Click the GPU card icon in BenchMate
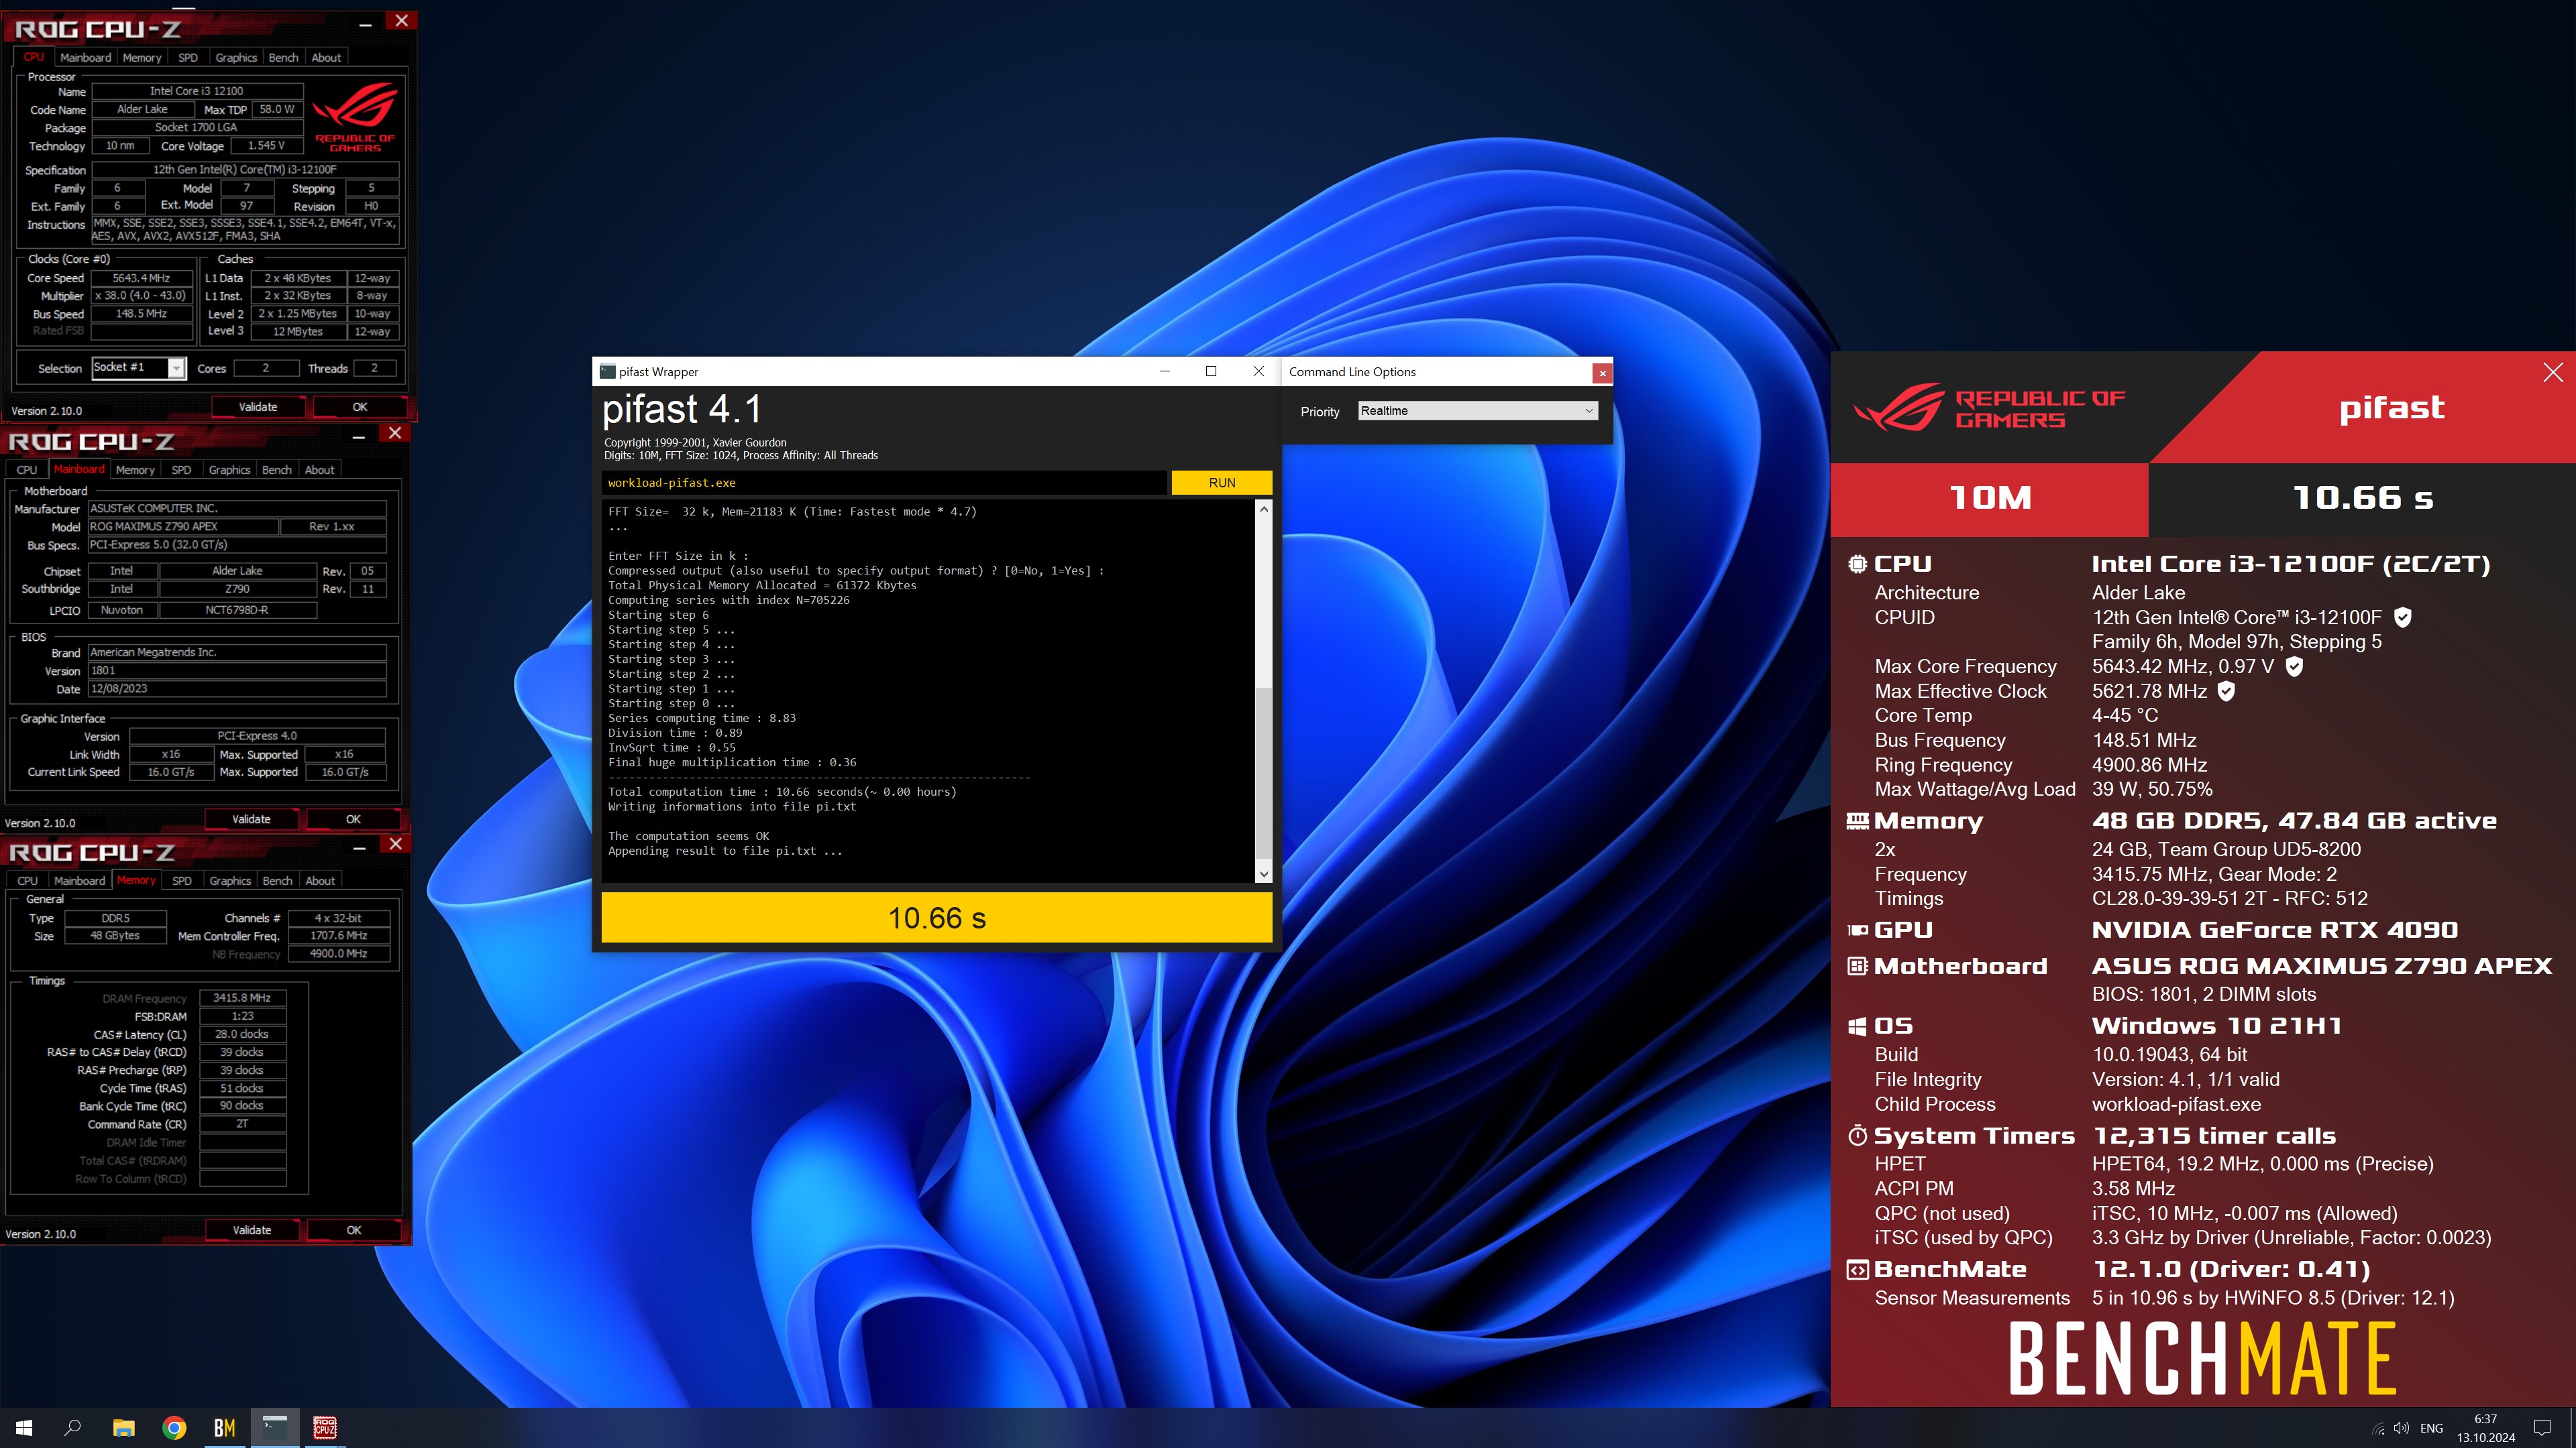2576x1448 pixels. click(x=1857, y=930)
